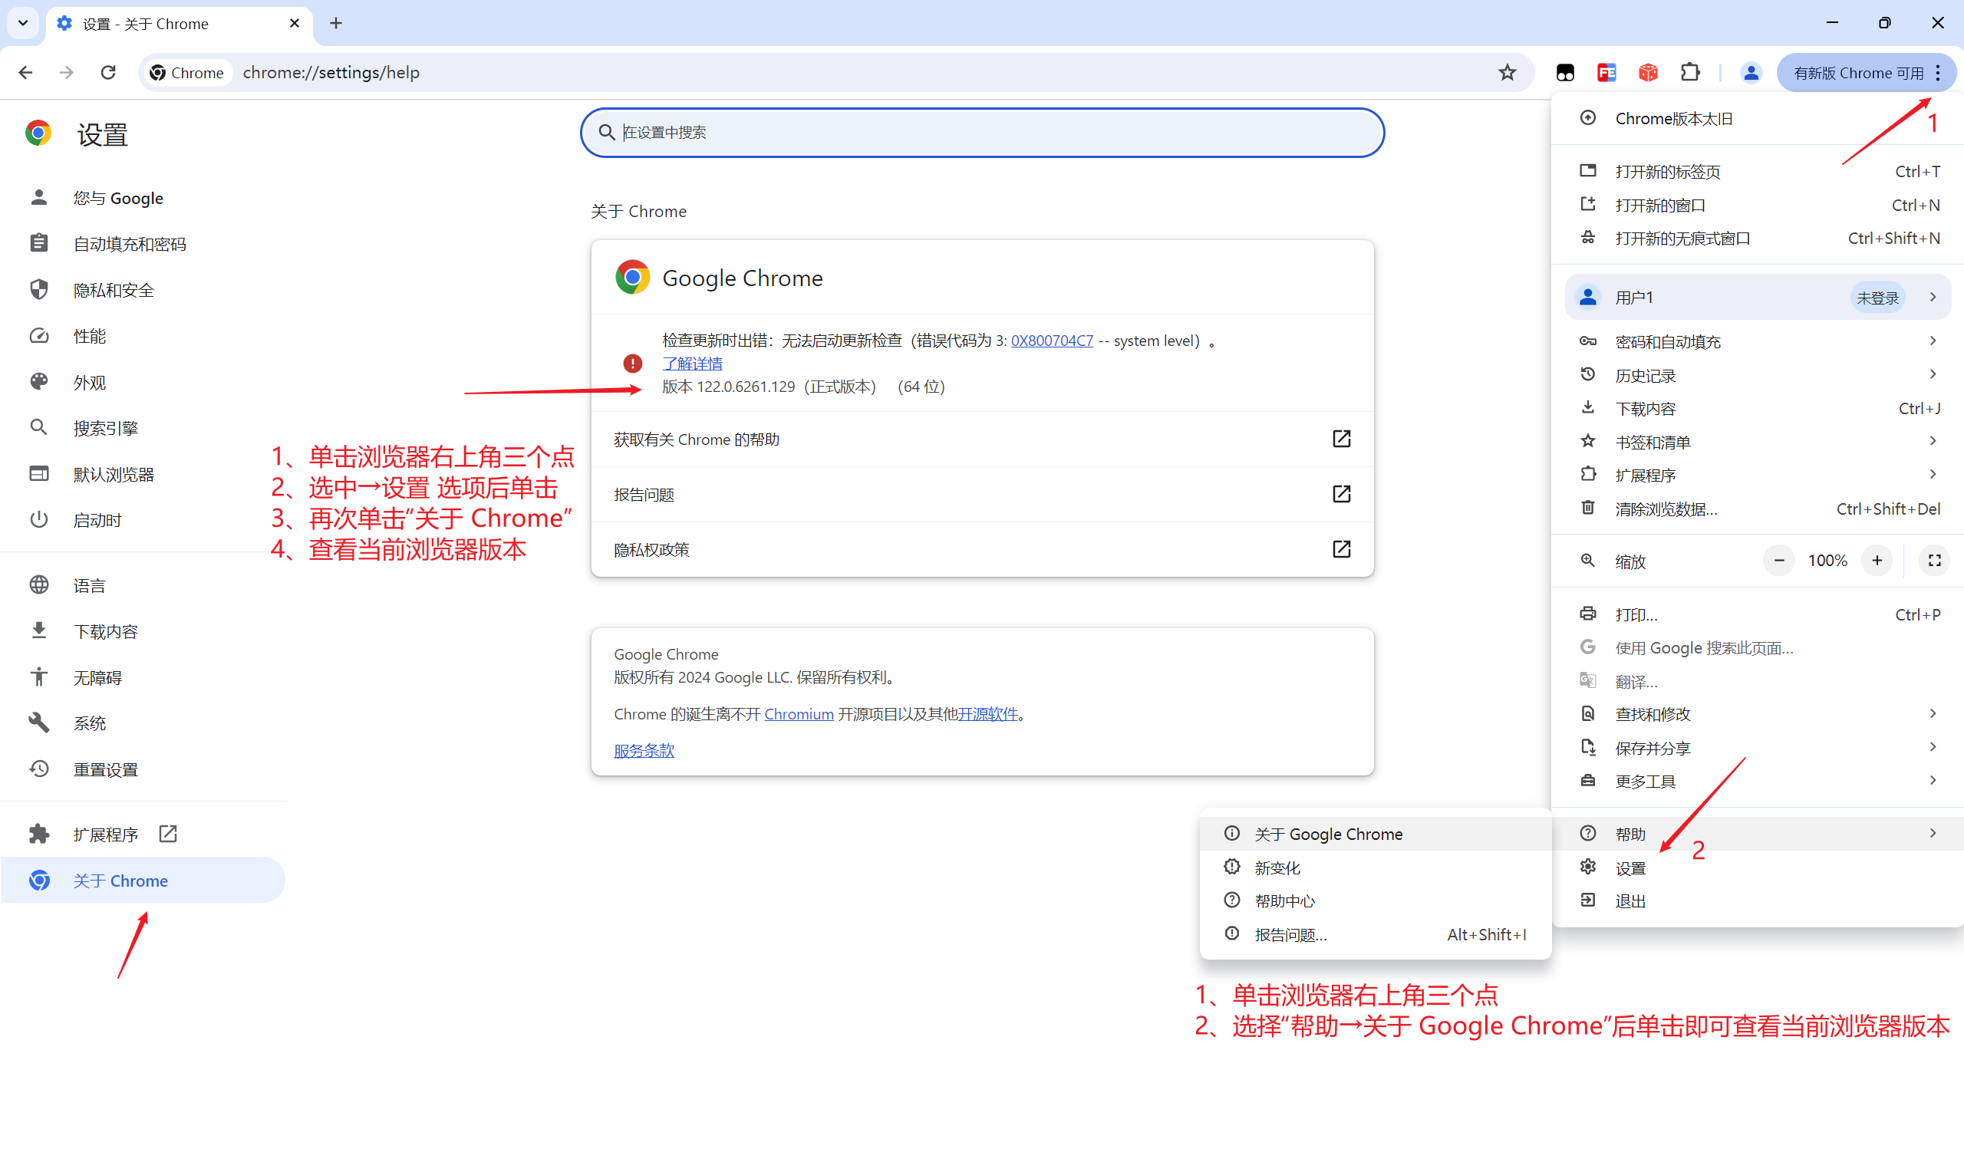
Task: Open the Default browser section
Action: point(143,474)
